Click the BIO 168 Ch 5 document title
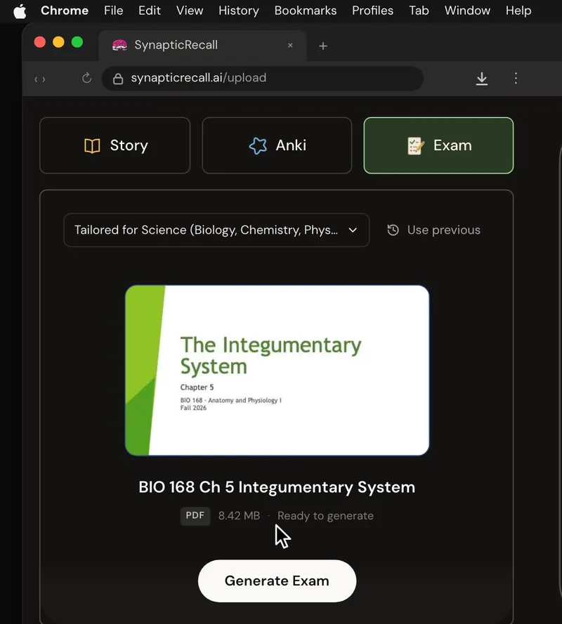Screen dimensions: 562x624 coord(277,487)
